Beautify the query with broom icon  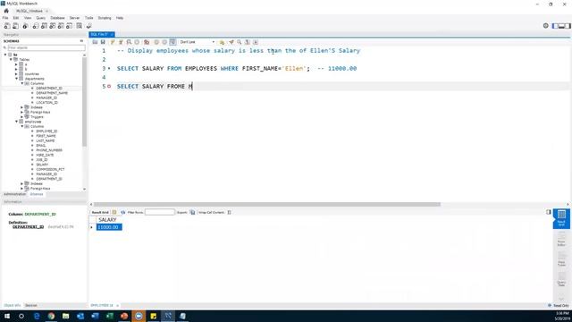click(x=231, y=42)
